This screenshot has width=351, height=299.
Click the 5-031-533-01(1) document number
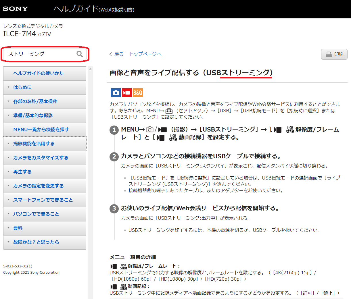pos(18,266)
